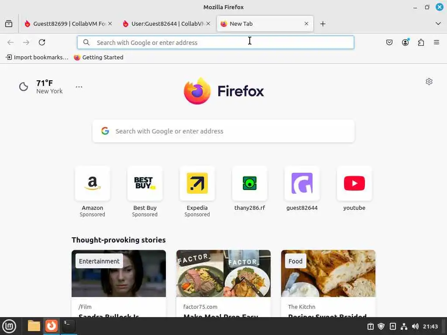Go forward using the forward arrow
447x335 pixels.
click(26, 42)
